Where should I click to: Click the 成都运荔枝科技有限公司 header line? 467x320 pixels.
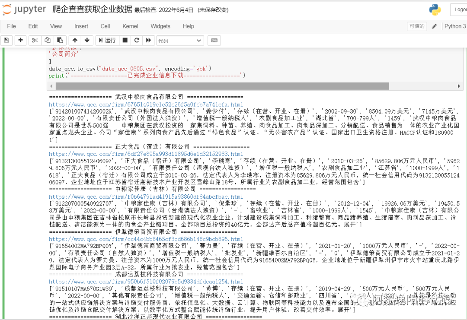pyautogui.click(x=146, y=274)
